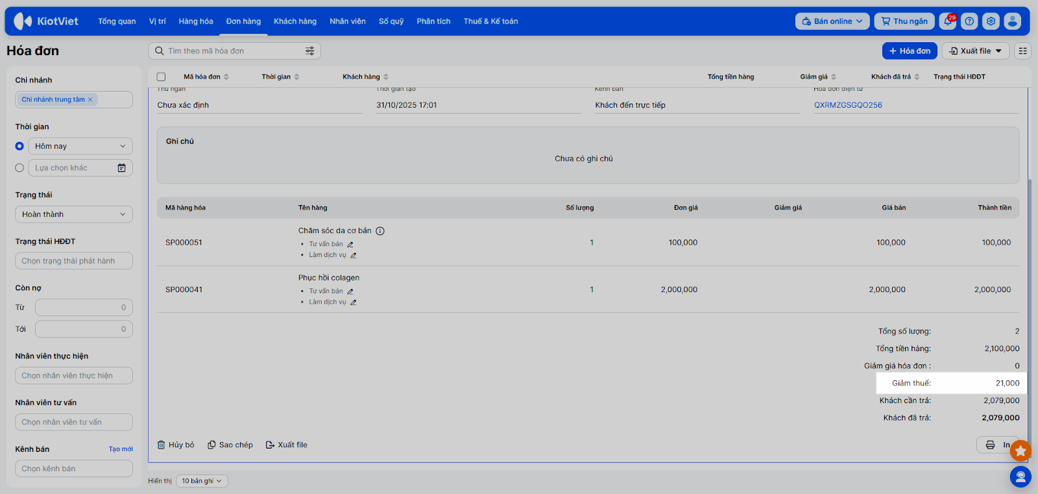Click product code SP000041
This screenshot has height=494, width=1038.
click(184, 290)
